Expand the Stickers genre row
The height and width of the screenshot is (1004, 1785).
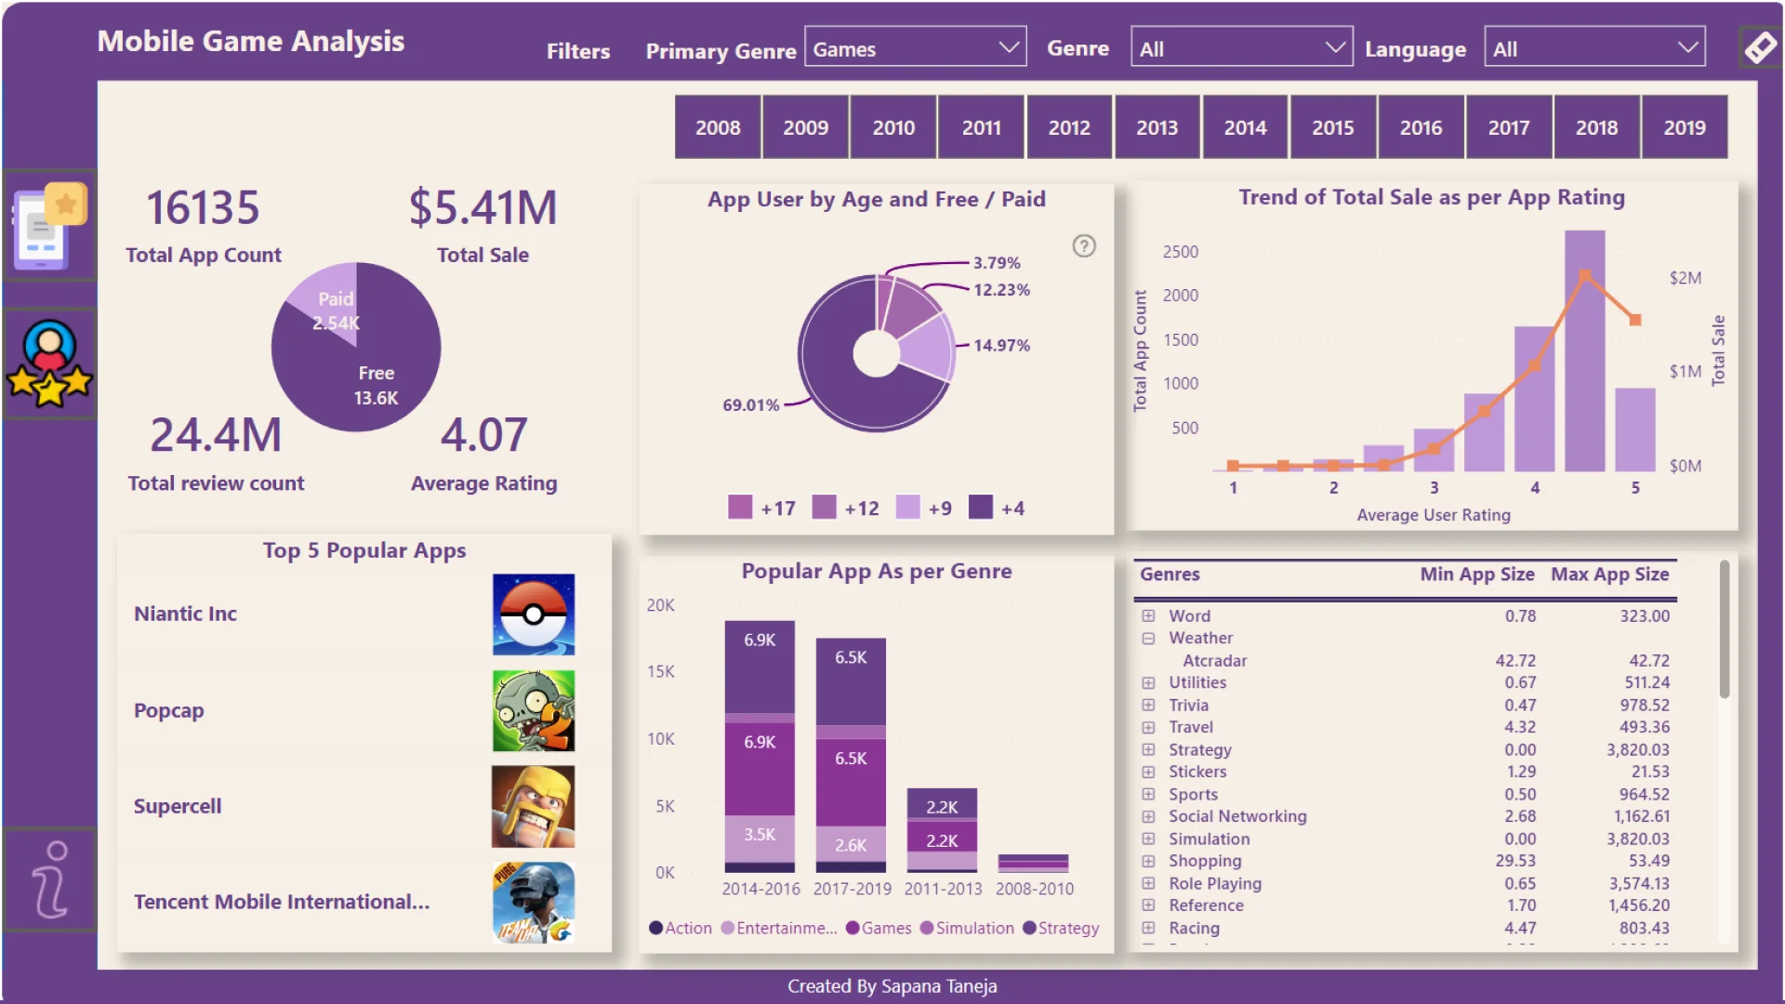1148,773
